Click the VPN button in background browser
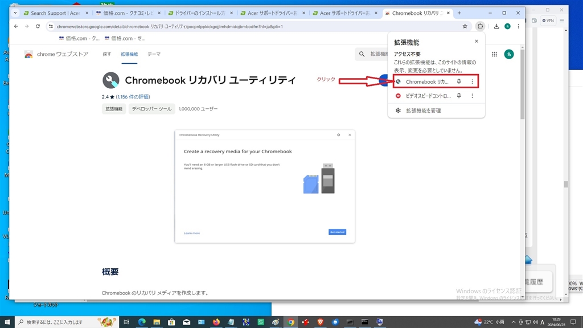 click(x=548, y=21)
